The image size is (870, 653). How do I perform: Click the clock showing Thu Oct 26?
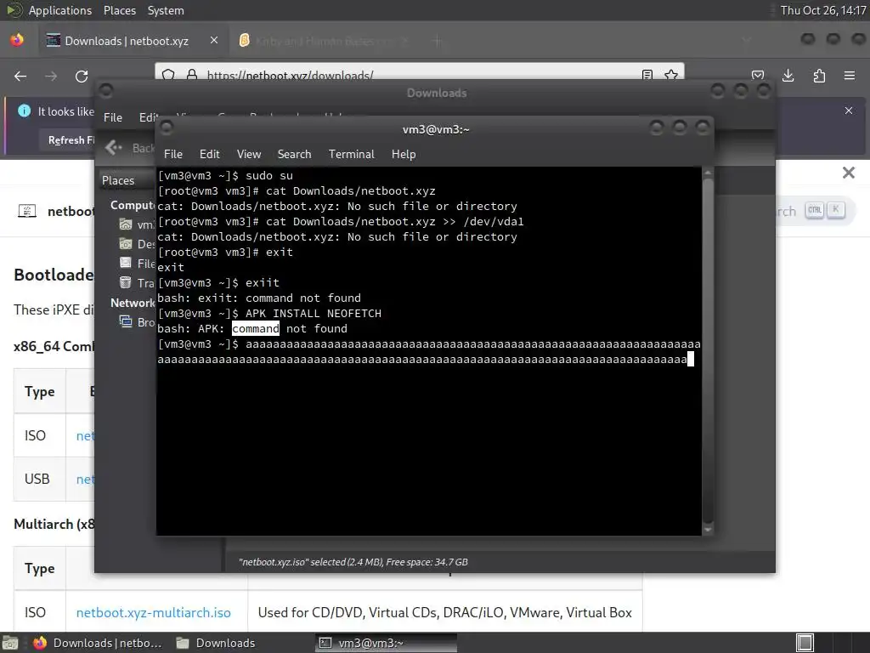[822, 10]
